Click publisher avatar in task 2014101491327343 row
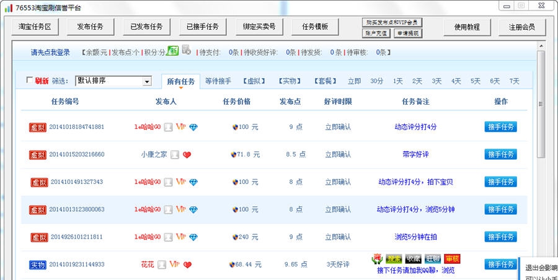The width and height of the screenshot is (558, 280). coord(168,182)
